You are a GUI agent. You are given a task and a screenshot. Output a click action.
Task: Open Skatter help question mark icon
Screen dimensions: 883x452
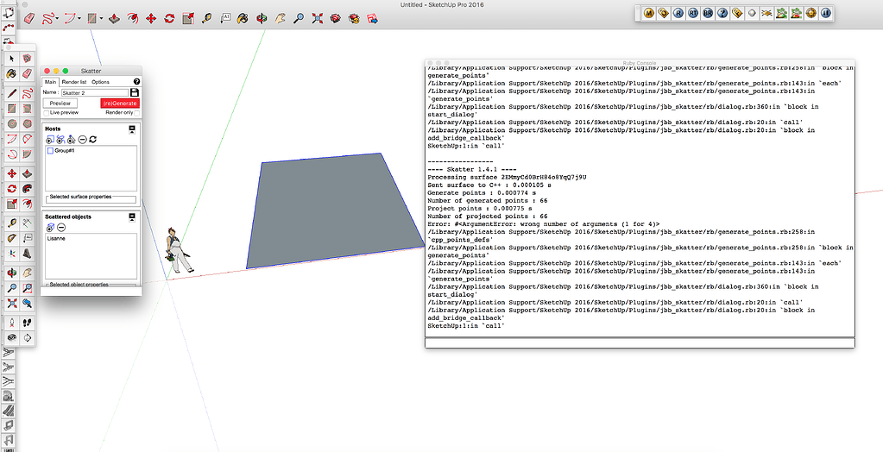pyautogui.click(x=137, y=82)
